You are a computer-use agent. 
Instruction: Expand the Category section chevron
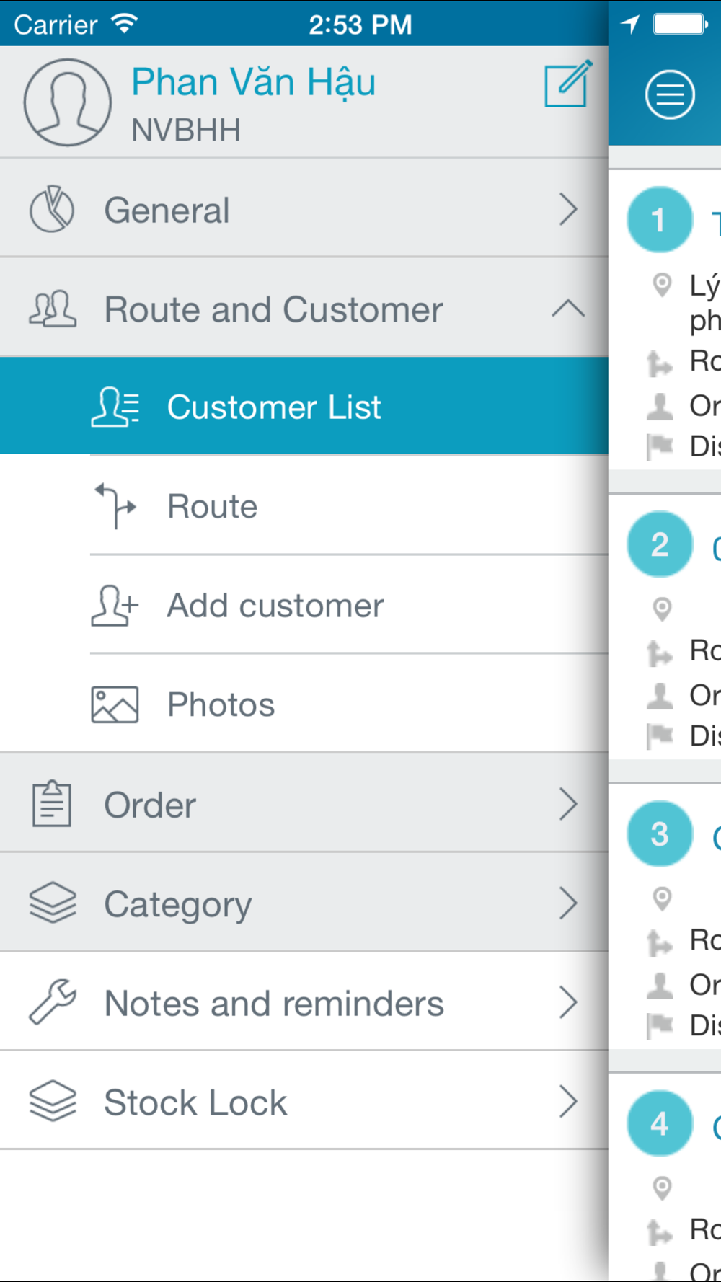569,903
